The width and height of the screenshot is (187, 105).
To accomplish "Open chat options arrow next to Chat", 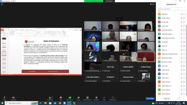I will [64, 98].
